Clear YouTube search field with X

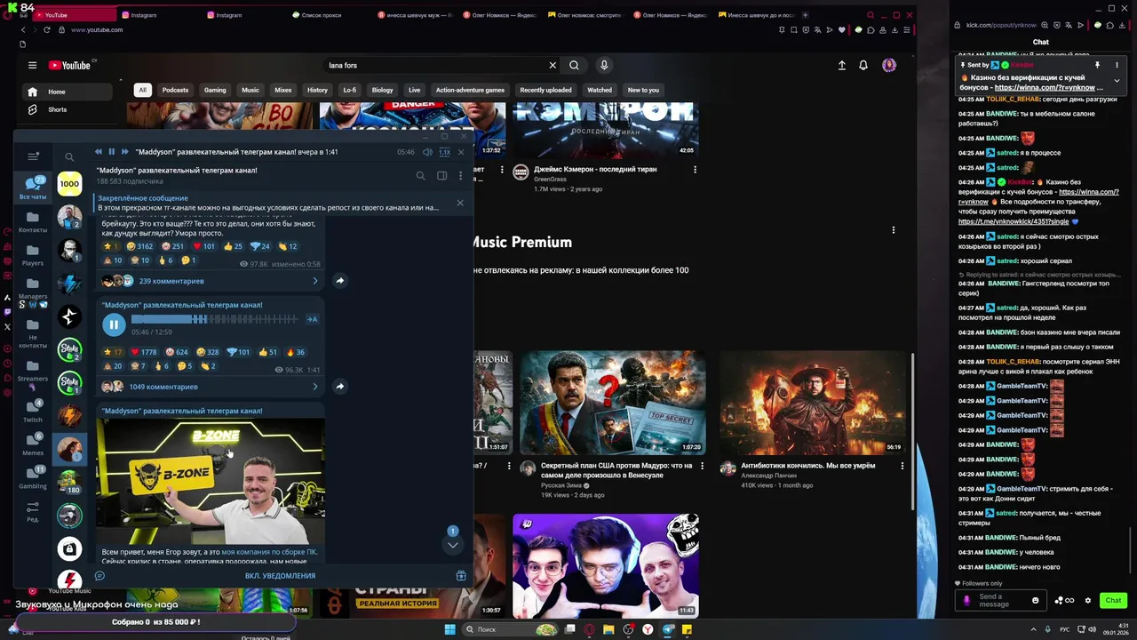553,65
